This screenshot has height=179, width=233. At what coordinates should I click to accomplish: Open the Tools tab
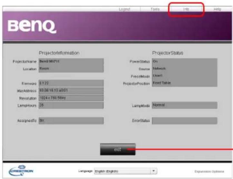tap(155, 9)
